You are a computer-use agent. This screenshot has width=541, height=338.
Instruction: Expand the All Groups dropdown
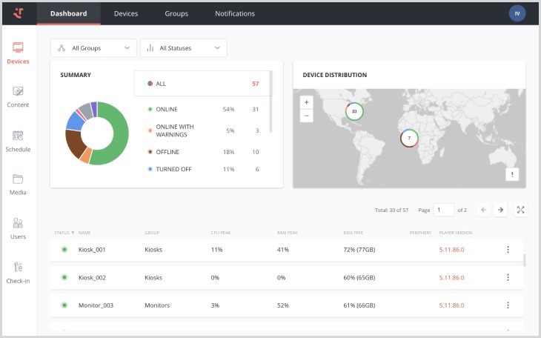click(93, 48)
